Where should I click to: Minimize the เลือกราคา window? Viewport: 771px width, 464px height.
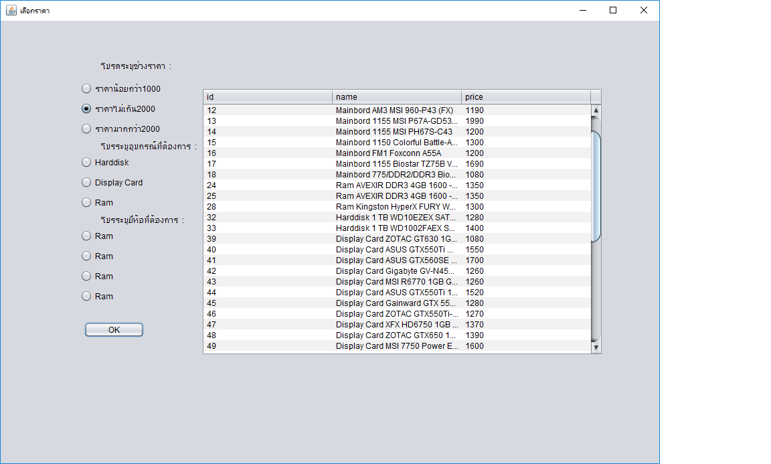pyautogui.click(x=583, y=10)
